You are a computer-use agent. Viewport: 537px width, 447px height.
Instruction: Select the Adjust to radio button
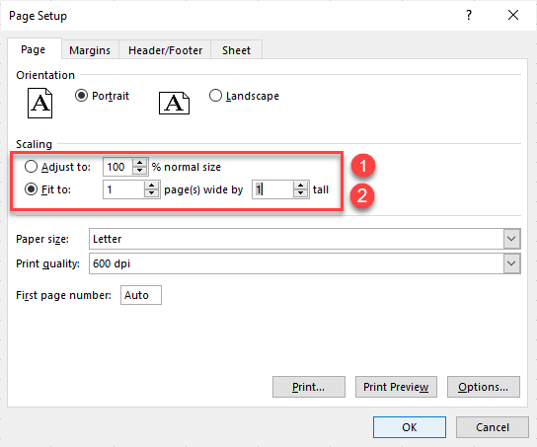(x=31, y=167)
